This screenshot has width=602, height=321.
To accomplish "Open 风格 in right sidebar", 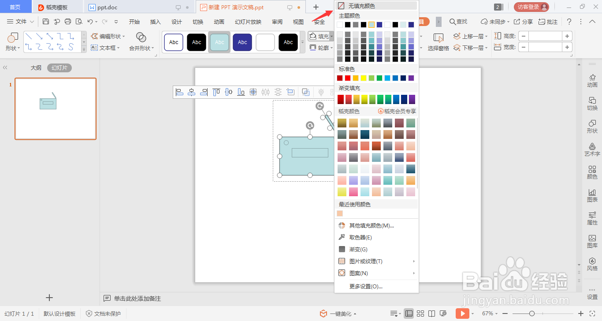I will (592, 264).
